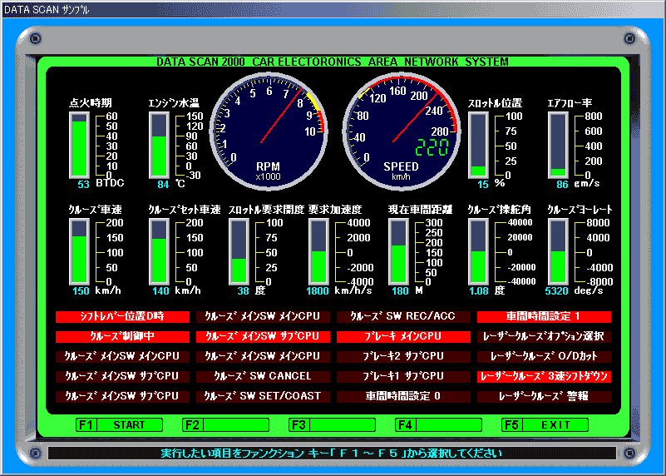Click the red ブレーキ メインCPU indicator
The width and height of the screenshot is (666, 476).
point(403,336)
